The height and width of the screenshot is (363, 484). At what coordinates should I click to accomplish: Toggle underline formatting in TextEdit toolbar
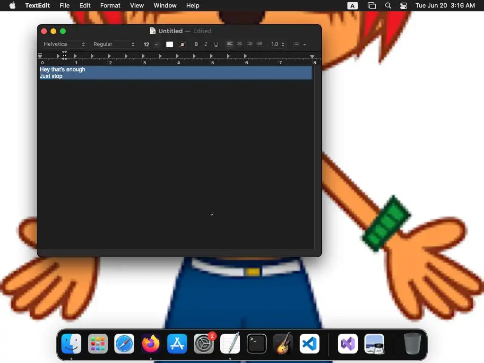point(216,44)
